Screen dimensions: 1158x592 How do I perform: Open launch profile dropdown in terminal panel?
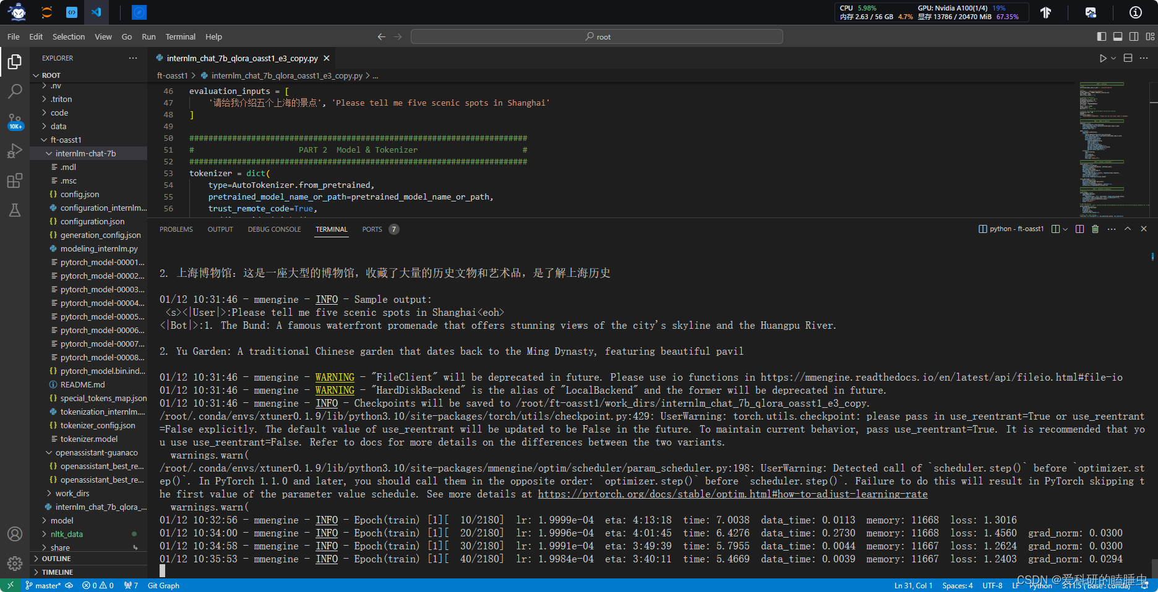tap(1065, 229)
